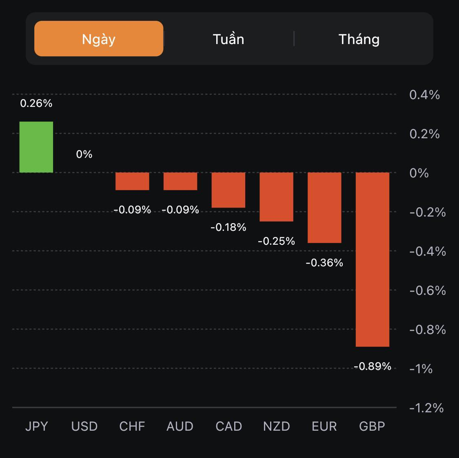Tap the -0.18% value label
This screenshot has height=458, width=459.
[x=228, y=227]
